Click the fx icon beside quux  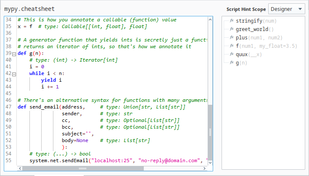pyautogui.click(x=232, y=54)
